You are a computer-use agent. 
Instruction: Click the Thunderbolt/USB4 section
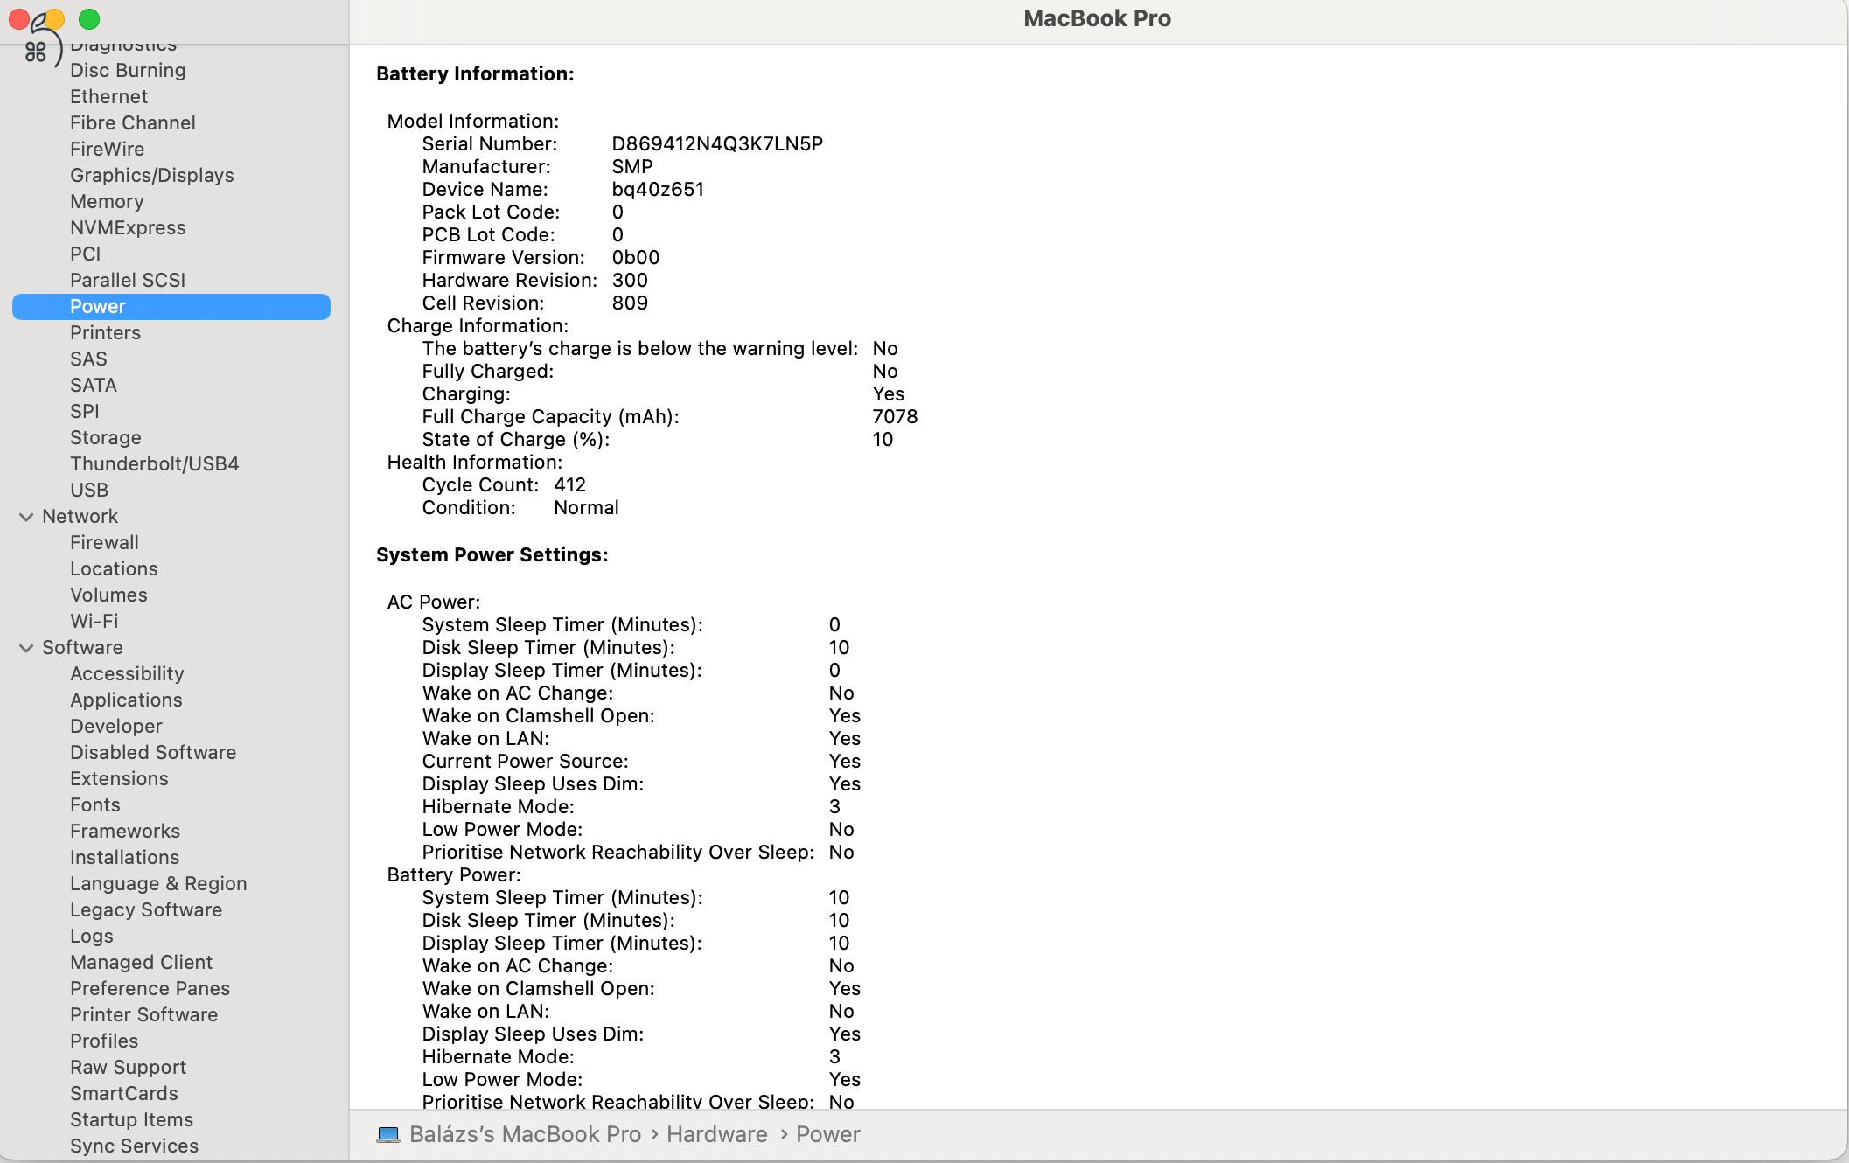pos(154,463)
